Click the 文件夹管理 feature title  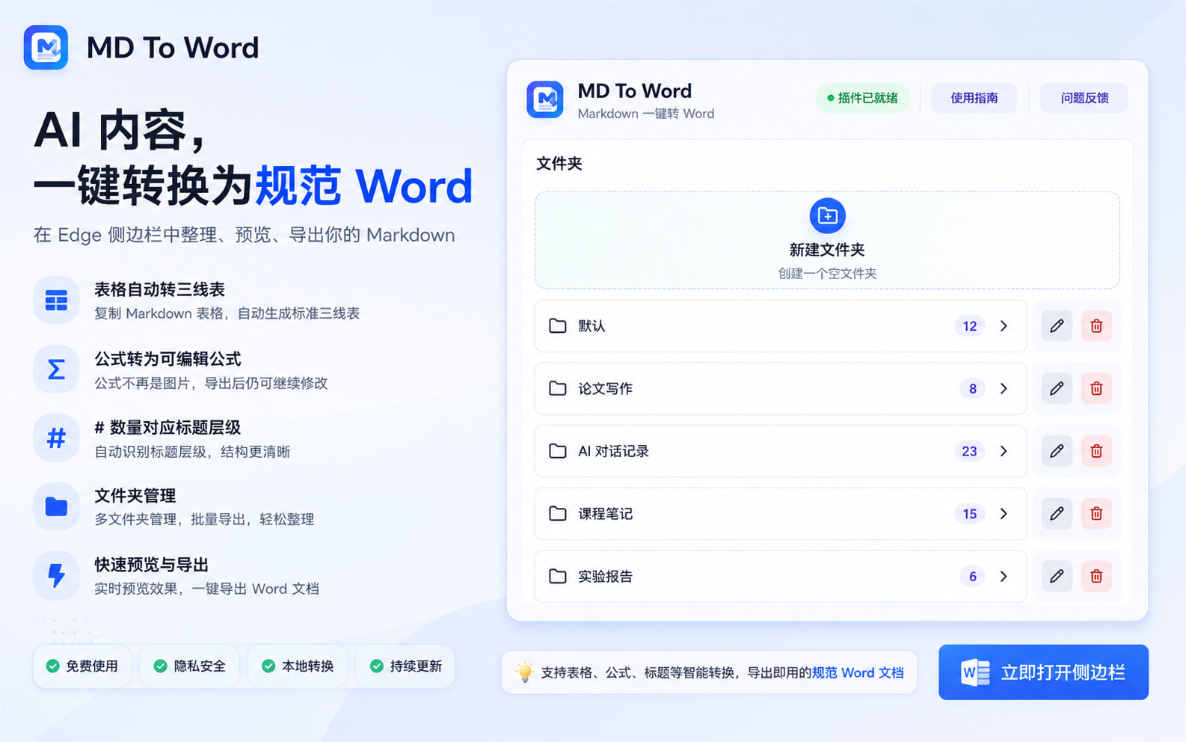click(135, 496)
